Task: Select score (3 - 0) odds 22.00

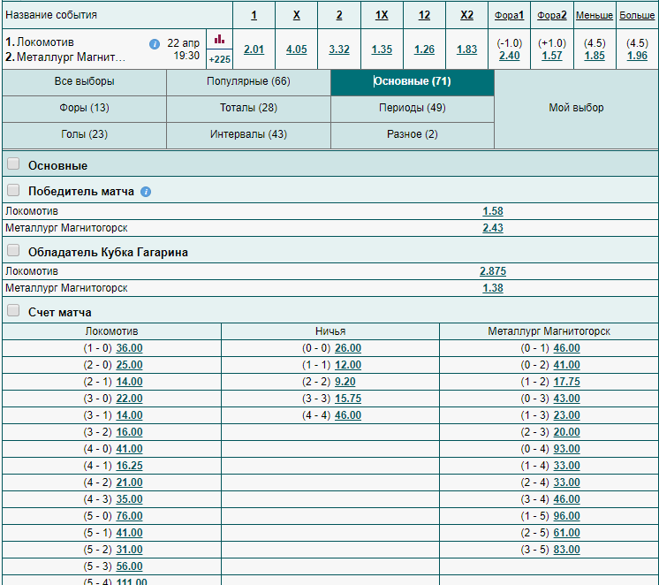Action: [130, 399]
